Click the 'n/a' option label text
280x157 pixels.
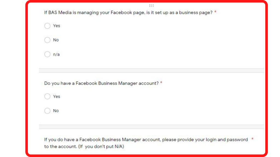click(56, 55)
